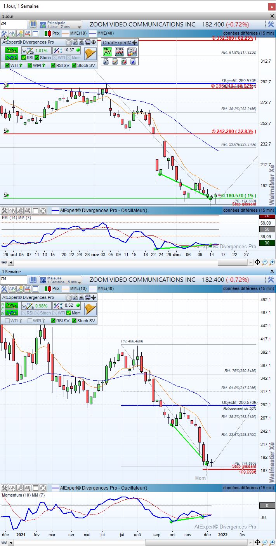Open Principale 1 Jour timeframe dropdown
This screenshot has height=546, width=276.
(x=61, y=25)
